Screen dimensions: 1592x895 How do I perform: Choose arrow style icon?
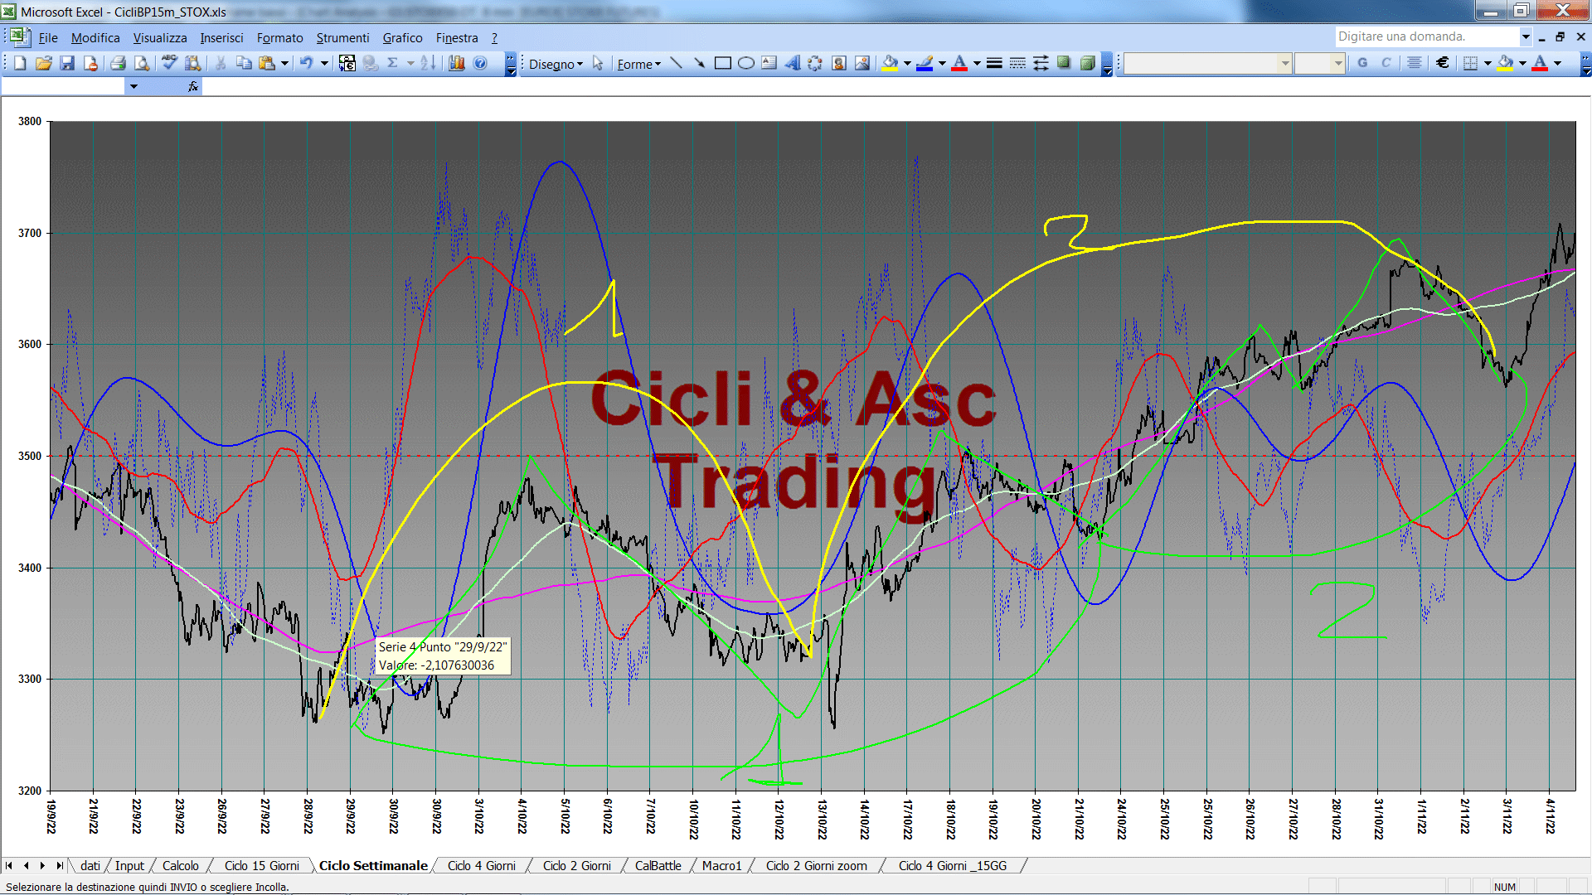point(1041,63)
